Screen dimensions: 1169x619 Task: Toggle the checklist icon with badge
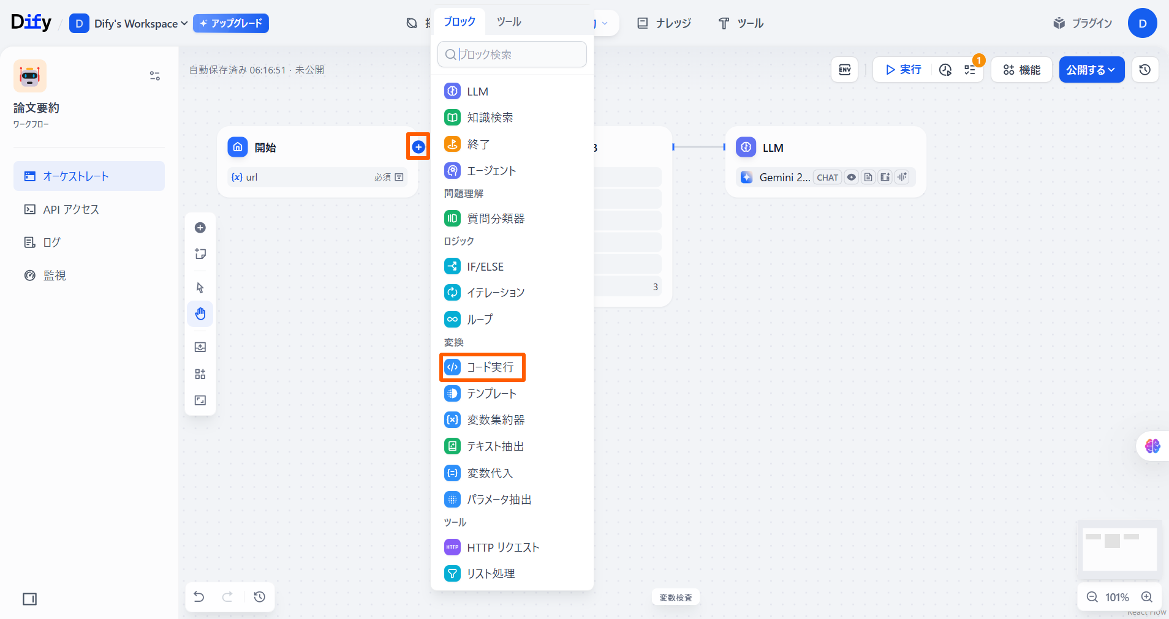[970, 70]
